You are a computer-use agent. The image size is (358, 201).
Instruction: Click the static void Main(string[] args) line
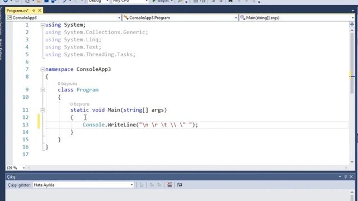(x=119, y=110)
